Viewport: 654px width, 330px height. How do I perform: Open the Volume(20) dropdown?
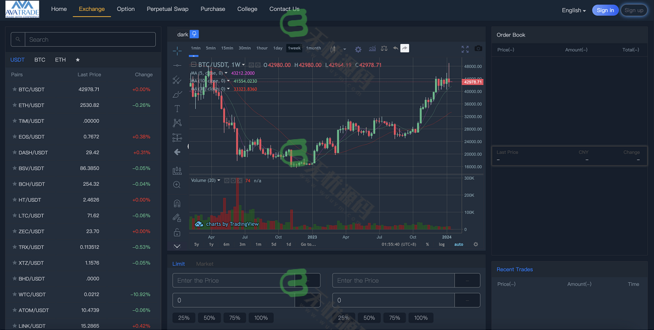[x=218, y=180]
